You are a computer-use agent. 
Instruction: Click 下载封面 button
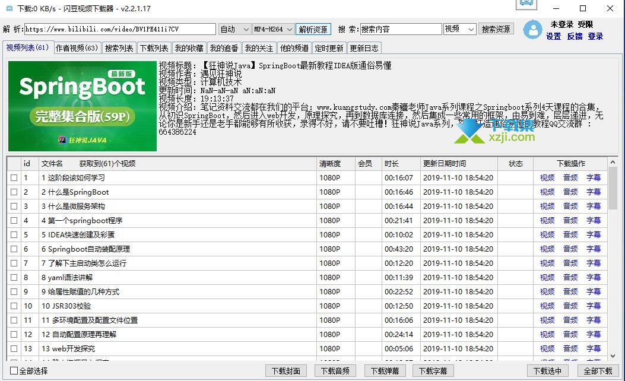(x=286, y=371)
